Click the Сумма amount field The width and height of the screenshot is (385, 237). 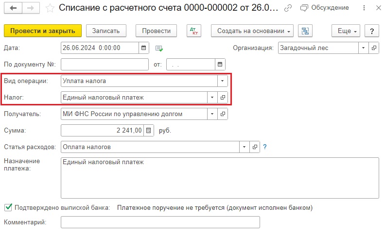[x=102, y=130]
